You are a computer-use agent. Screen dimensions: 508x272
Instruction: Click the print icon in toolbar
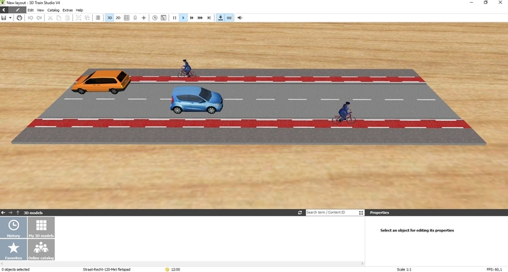(19, 18)
